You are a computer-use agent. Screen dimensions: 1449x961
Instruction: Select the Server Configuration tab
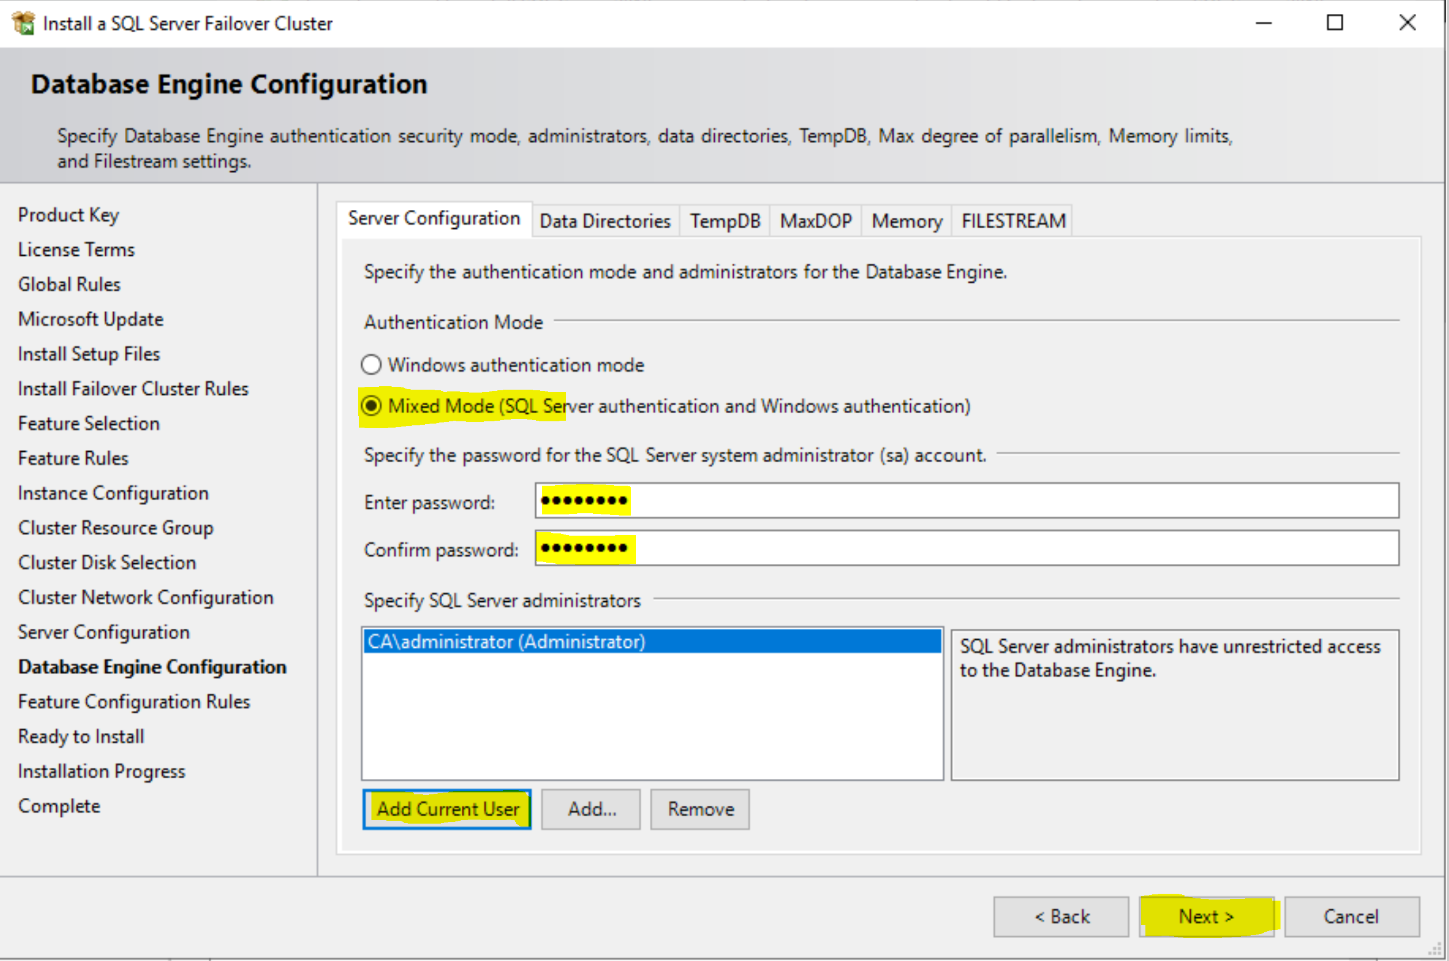point(434,218)
